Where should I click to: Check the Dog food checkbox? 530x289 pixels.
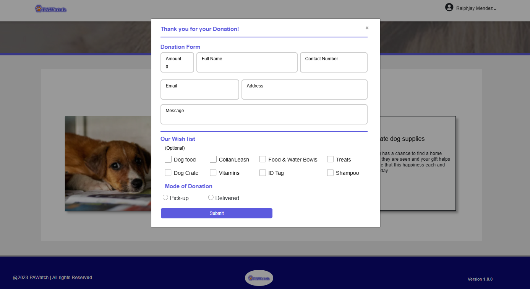click(x=168, y=159)
